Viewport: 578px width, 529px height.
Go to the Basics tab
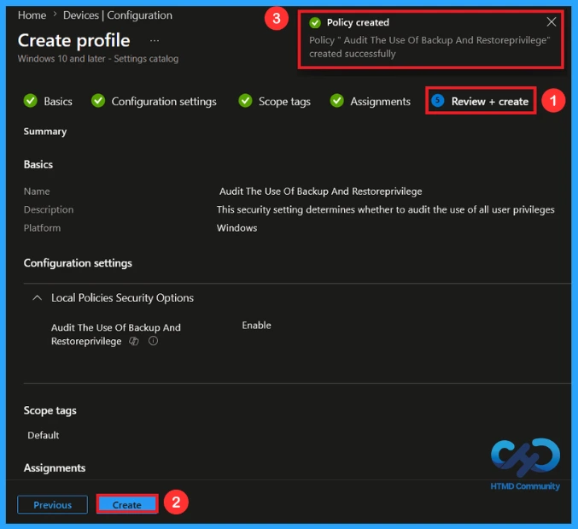pos(58,102)
